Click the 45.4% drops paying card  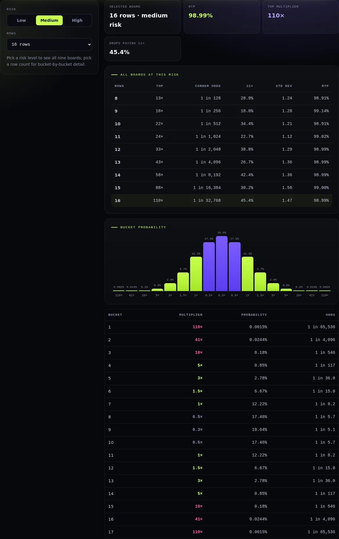coord(143,49)
